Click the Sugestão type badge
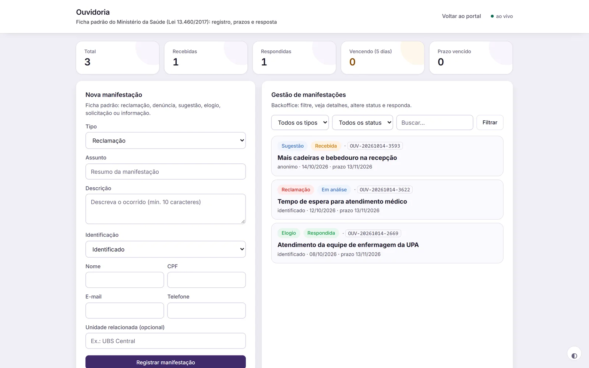Screen dimensions: 589x368 (292, 146)
